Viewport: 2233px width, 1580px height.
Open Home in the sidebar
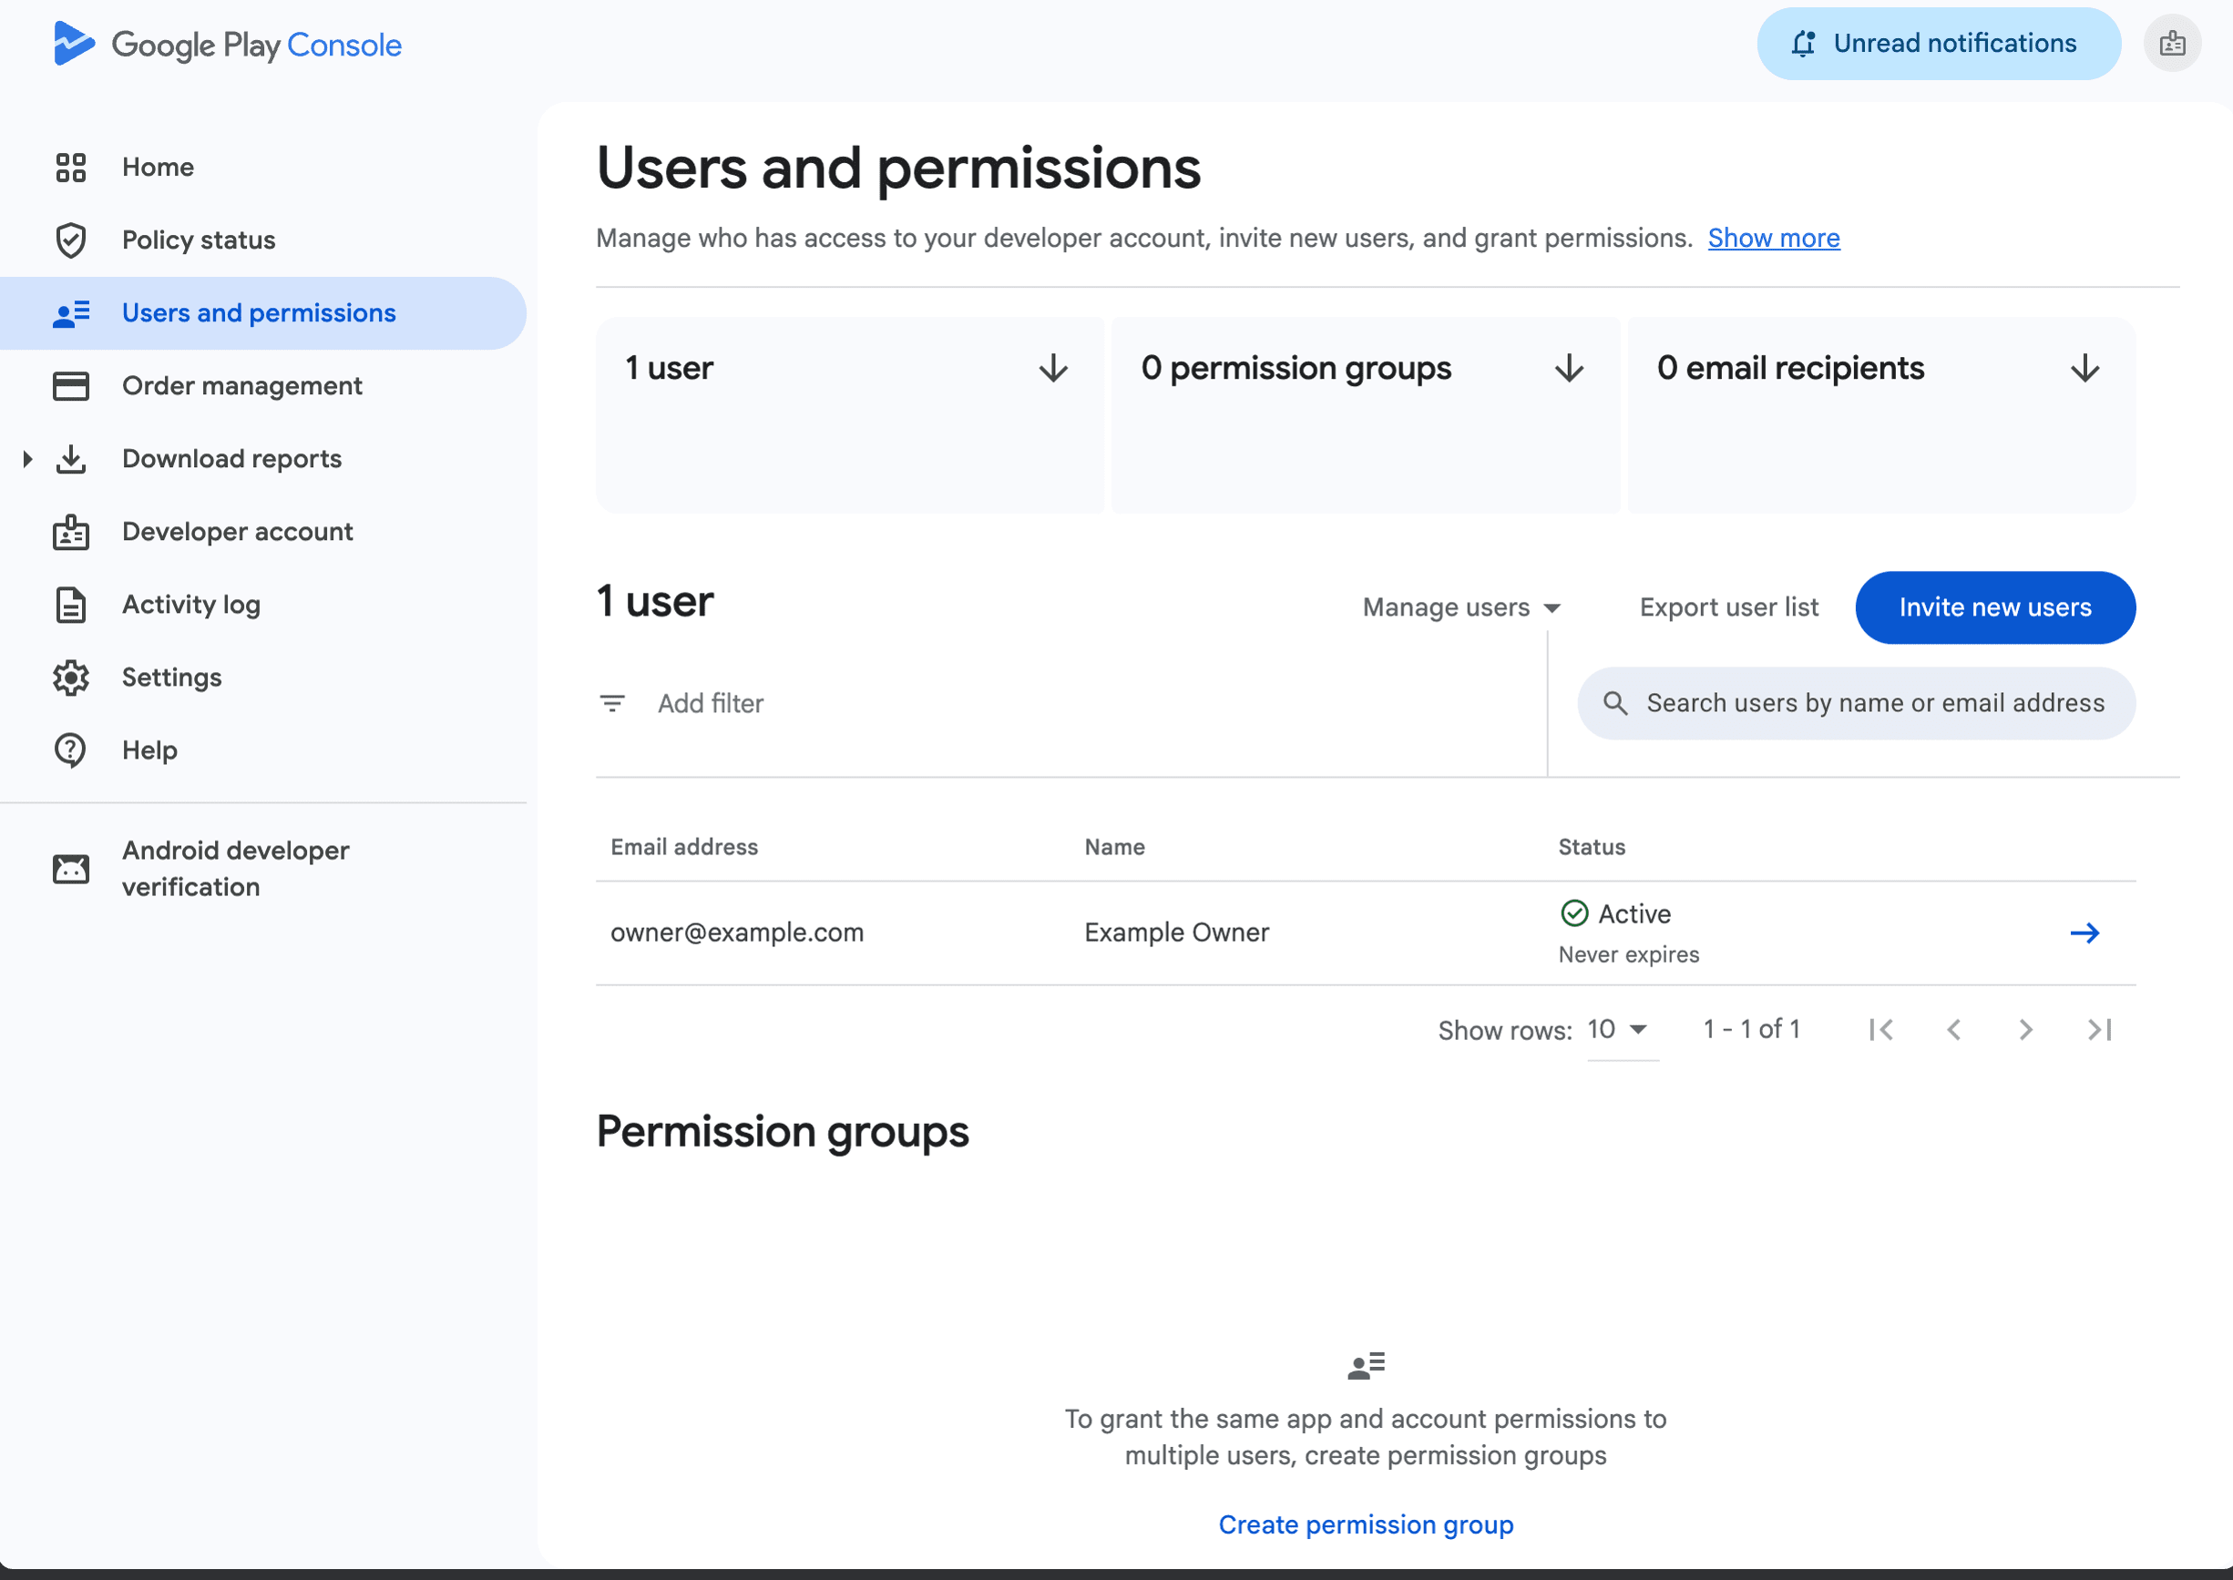pyautogui.click(x=262, y=168)
